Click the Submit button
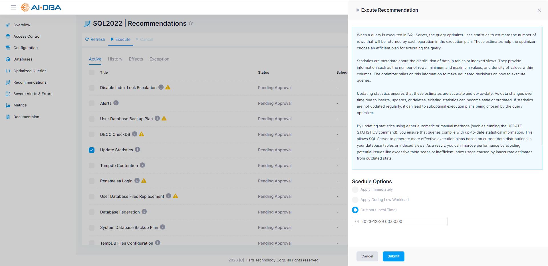The width and height of the screenshot is (548, 266). [393, 256]
